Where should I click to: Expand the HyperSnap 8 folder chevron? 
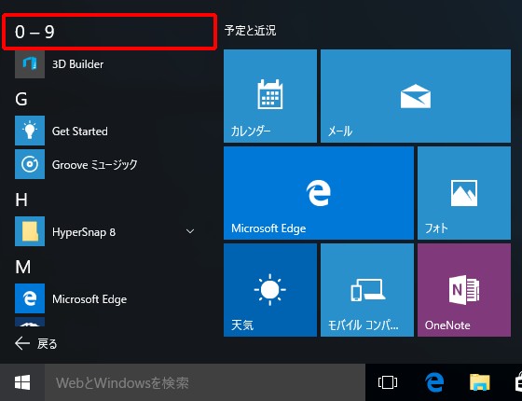point(190,231)
